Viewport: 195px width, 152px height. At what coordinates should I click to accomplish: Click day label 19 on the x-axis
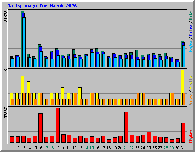[x=114, y=148]
